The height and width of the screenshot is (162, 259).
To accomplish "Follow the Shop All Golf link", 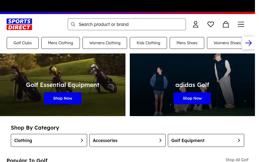I will [x=237, y=160].
